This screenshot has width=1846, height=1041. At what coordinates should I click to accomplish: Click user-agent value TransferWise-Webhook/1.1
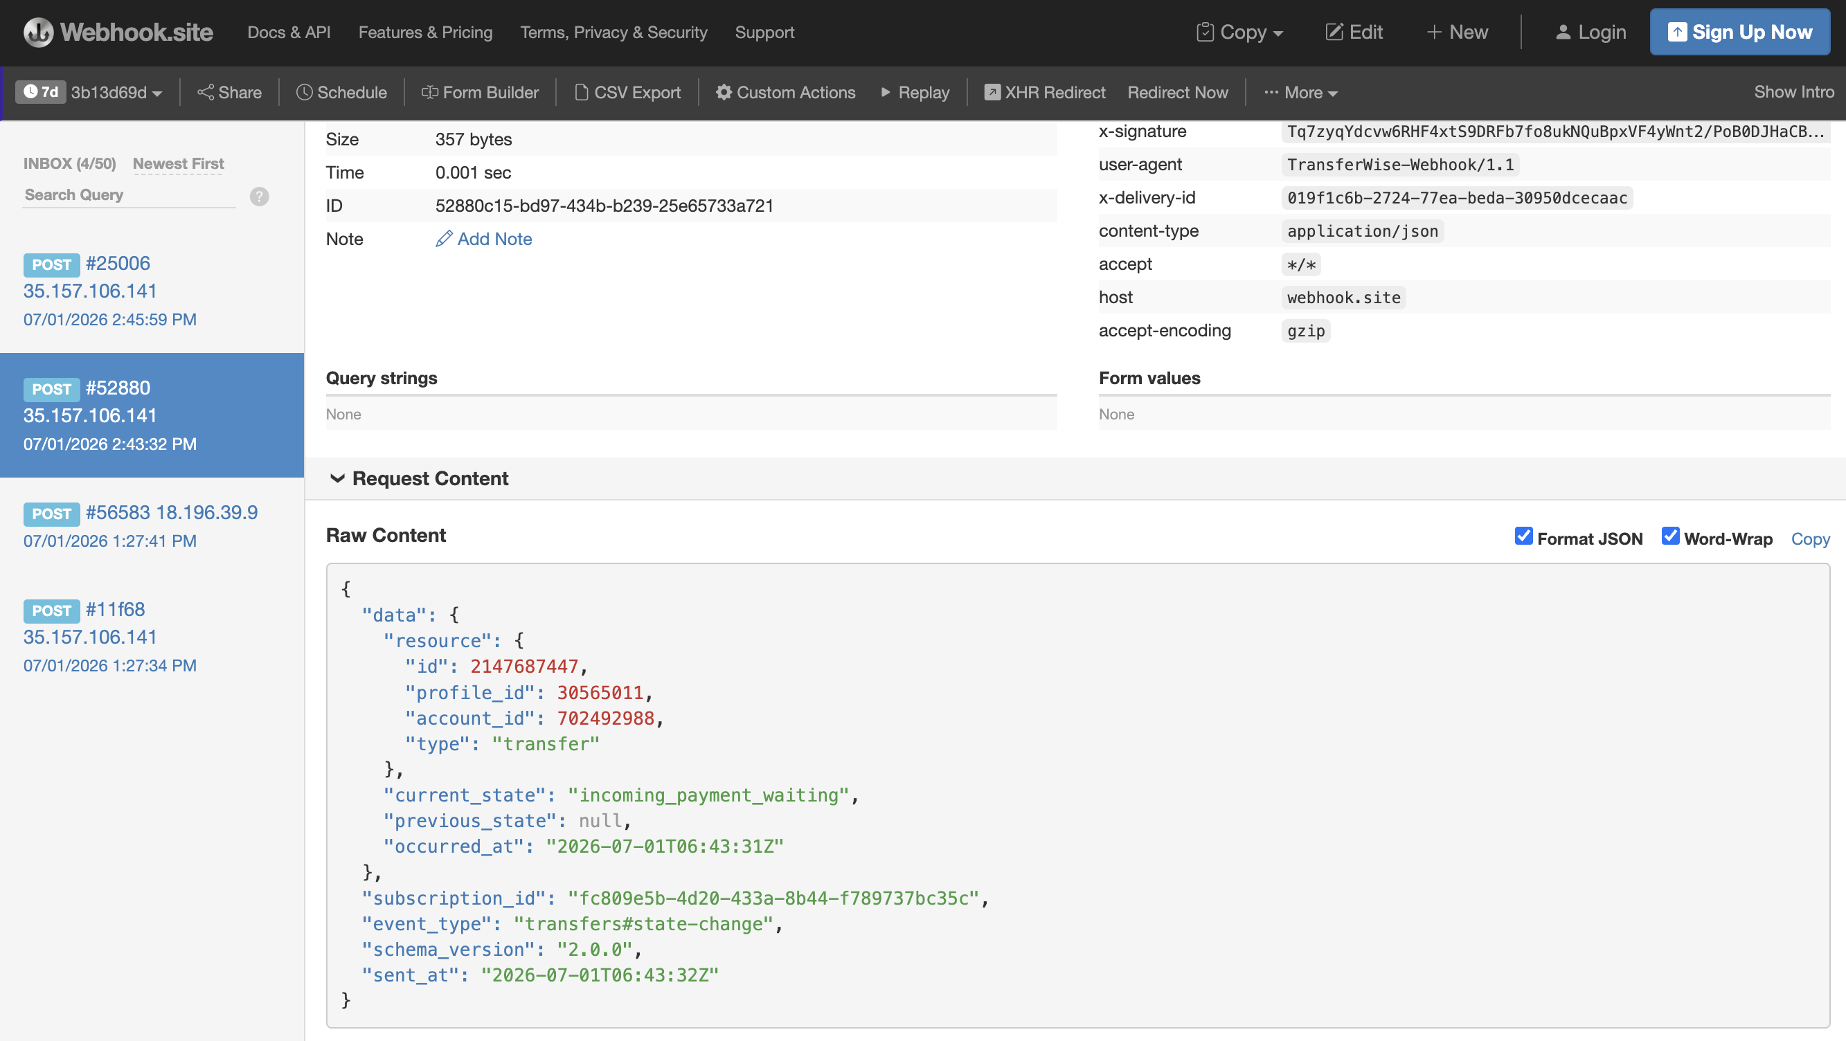click(x=1400, y=165)
